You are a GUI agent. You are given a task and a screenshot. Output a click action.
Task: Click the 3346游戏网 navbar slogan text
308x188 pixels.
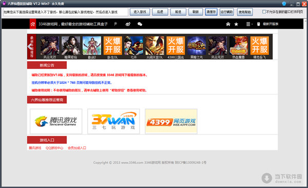click(73, 24)
